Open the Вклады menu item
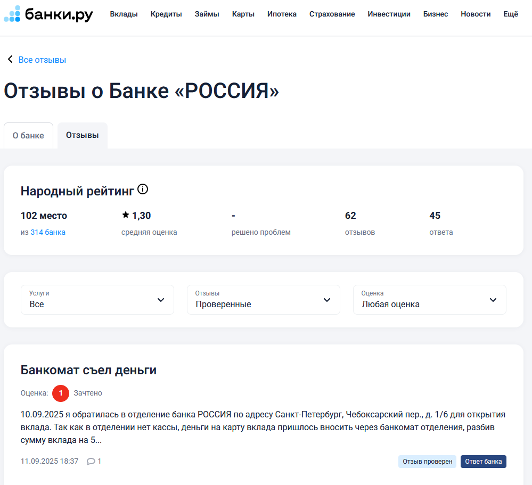 [x=124, y=14]
